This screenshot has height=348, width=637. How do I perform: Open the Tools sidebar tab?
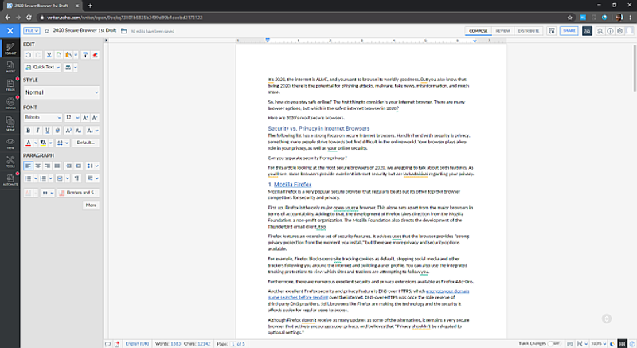(10, 162)
